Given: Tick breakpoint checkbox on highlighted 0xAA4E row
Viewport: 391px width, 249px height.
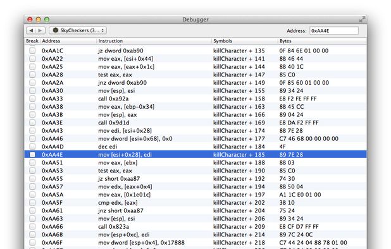Looking at the screenshot, I should tap(32, 154).
